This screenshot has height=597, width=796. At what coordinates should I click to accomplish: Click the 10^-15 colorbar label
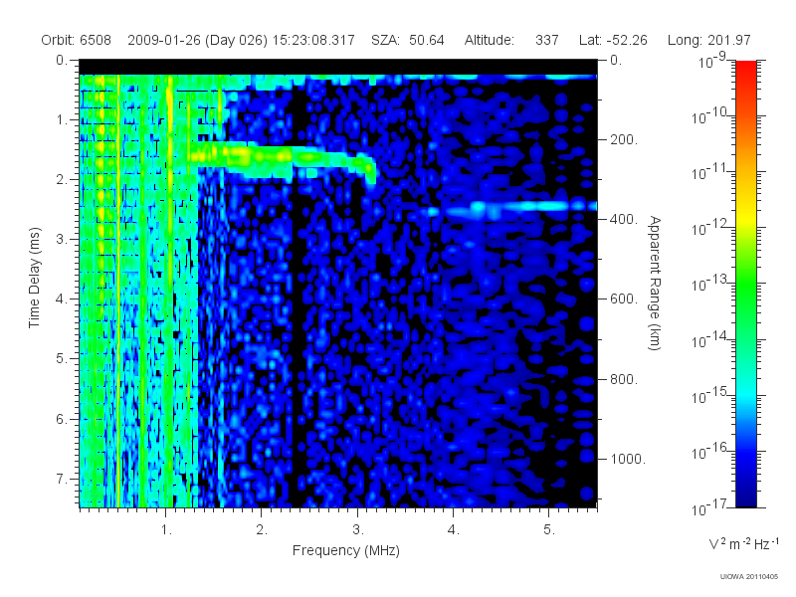click(710, 396)
